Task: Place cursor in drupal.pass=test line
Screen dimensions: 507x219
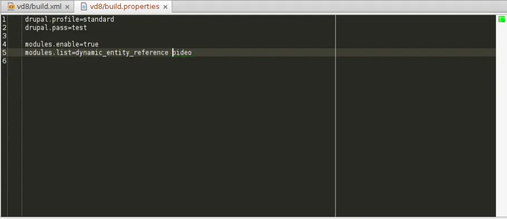Action: 56,27
